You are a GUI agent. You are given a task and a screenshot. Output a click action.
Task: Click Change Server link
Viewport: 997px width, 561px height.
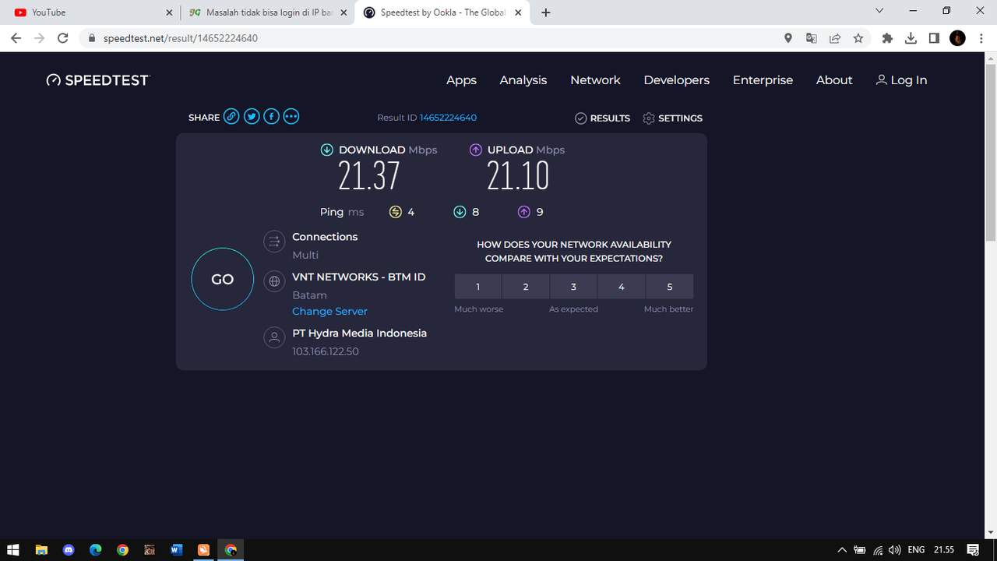pos(329,311)
